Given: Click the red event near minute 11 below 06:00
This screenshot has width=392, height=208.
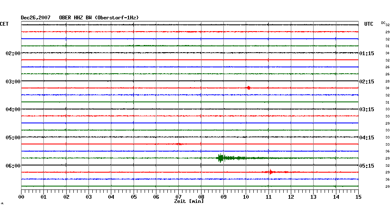Looking at the screenshot, I should coord(271,172).
